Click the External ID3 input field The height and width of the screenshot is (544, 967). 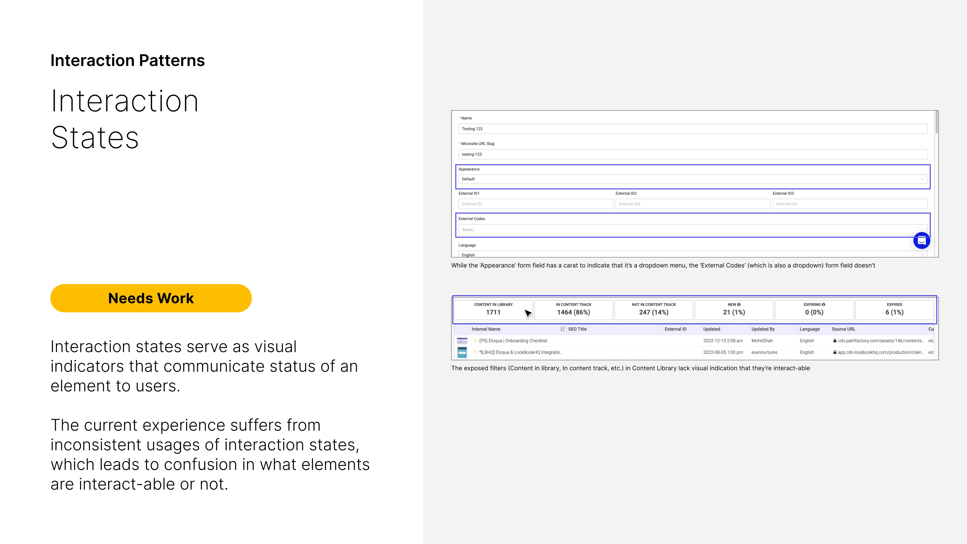pos(850,204)
